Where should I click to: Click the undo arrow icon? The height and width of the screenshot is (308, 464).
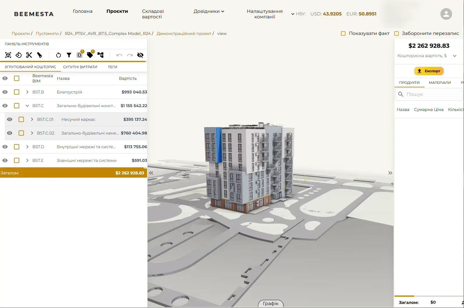[119, 55]
